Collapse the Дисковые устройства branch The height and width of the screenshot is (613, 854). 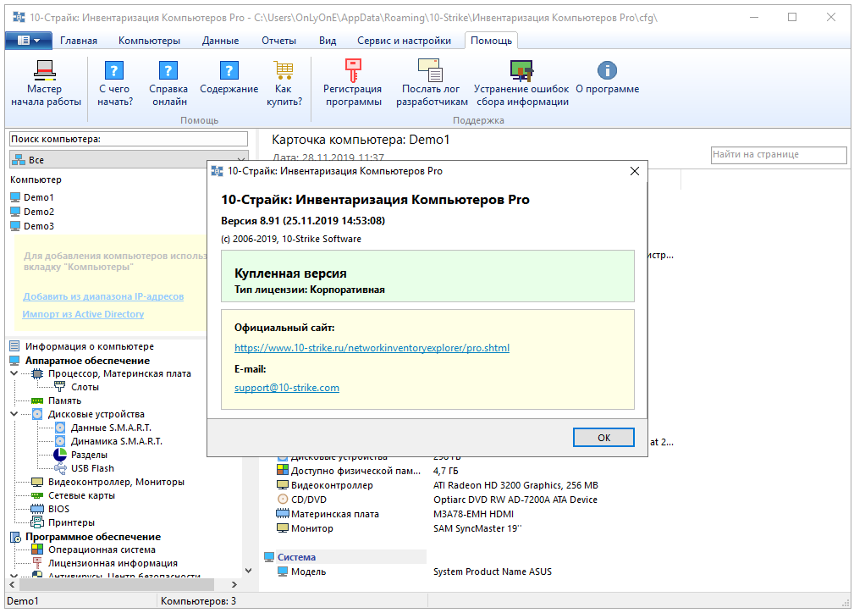14,415
